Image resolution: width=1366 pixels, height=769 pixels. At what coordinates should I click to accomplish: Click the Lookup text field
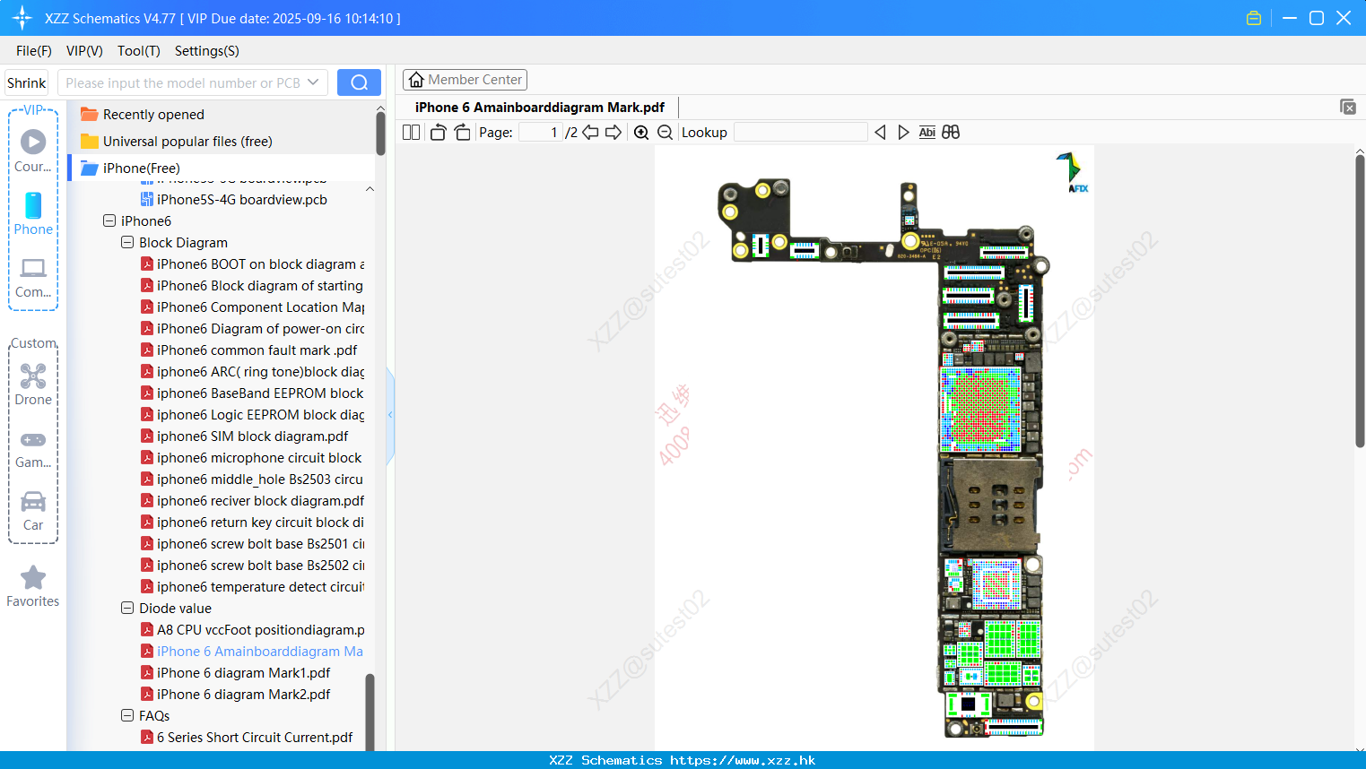801,132
